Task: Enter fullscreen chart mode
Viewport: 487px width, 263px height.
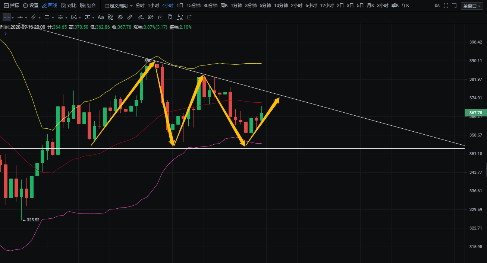Action: point(446,6)
